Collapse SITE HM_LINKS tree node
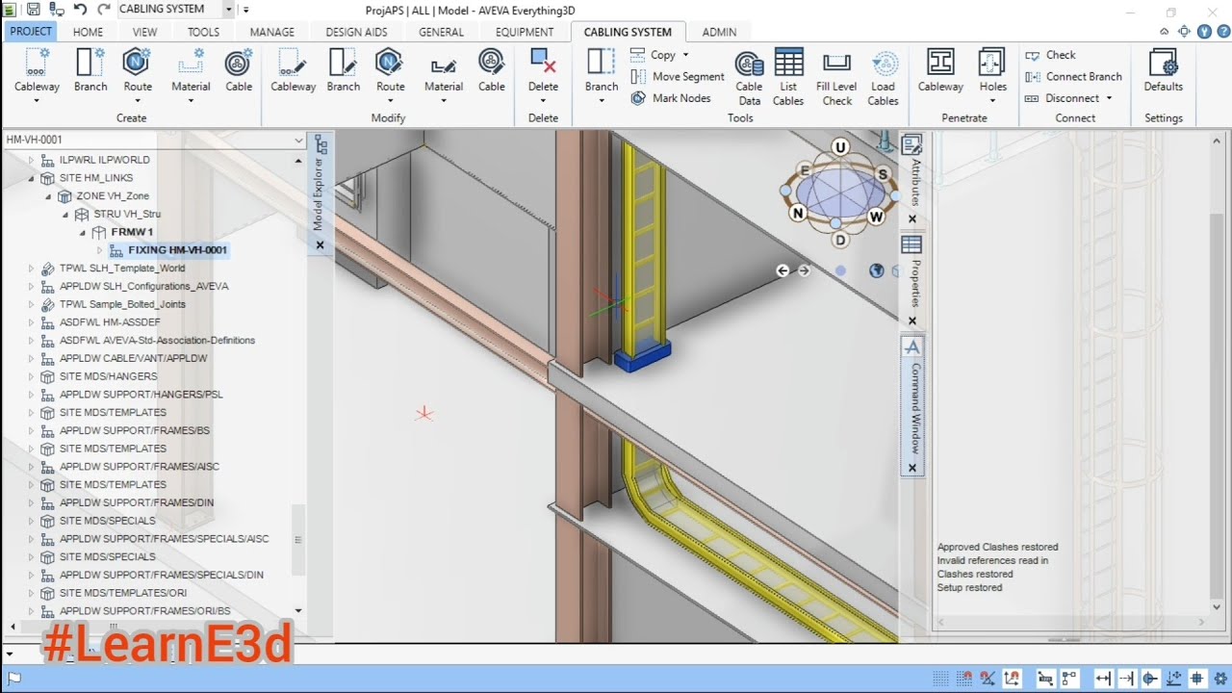1232x693 pixels. [31, 178]
